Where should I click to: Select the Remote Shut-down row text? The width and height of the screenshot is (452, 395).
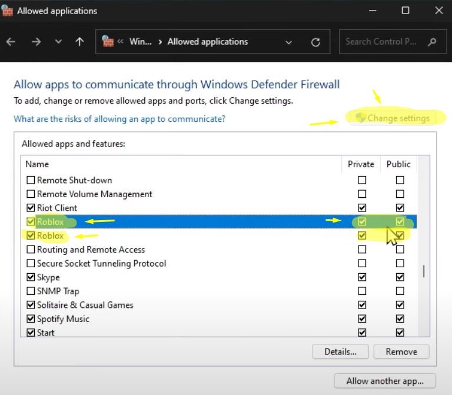click(74, 180)
